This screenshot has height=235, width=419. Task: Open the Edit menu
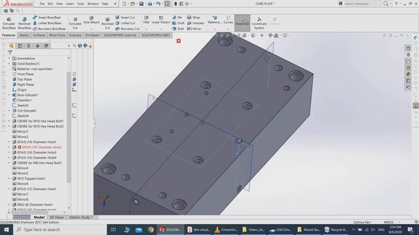point(50,4)
